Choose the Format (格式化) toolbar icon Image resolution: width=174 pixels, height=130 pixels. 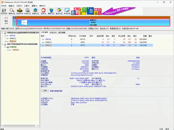[x=43, y=11]
